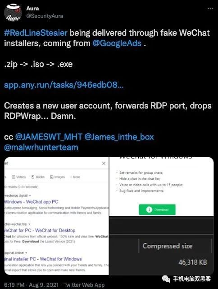
Task: Open the @malwrhunterteam profile mention
Action: pos(41,148)
